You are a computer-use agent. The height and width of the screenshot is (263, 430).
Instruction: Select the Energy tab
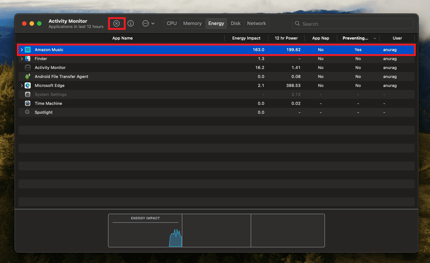coord(216,24)
